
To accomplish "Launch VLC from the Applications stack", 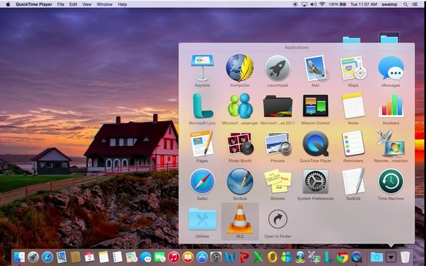I will [240, 219].
